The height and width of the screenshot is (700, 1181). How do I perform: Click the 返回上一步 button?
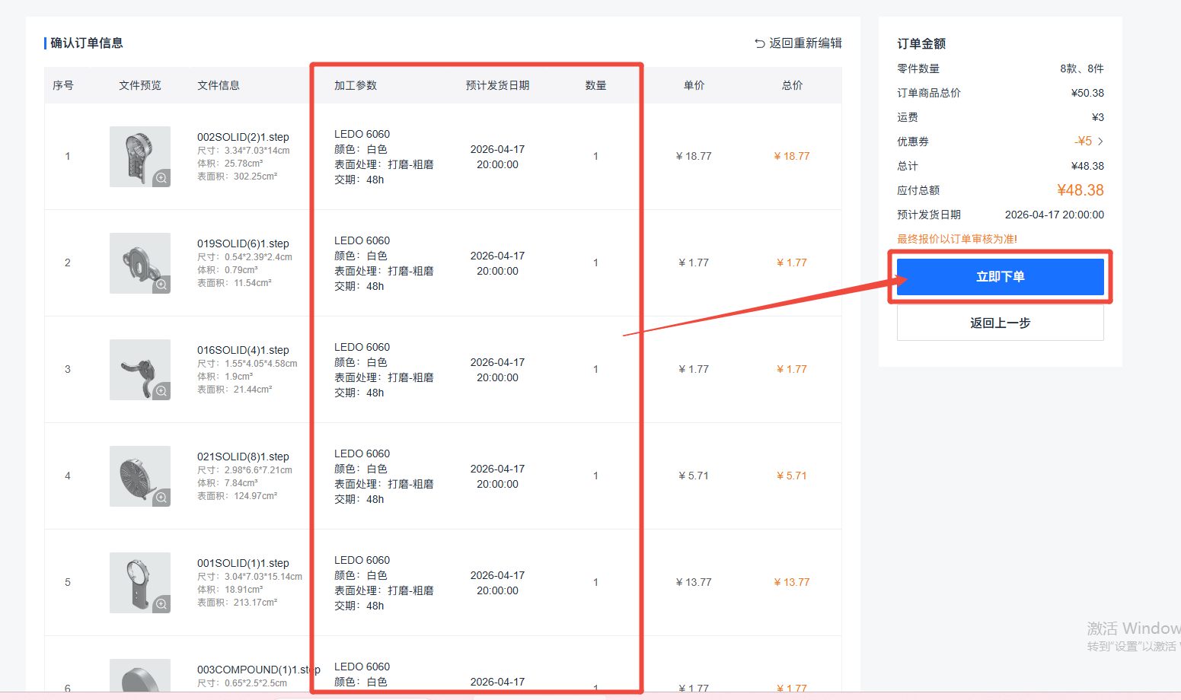point(1000,323)
